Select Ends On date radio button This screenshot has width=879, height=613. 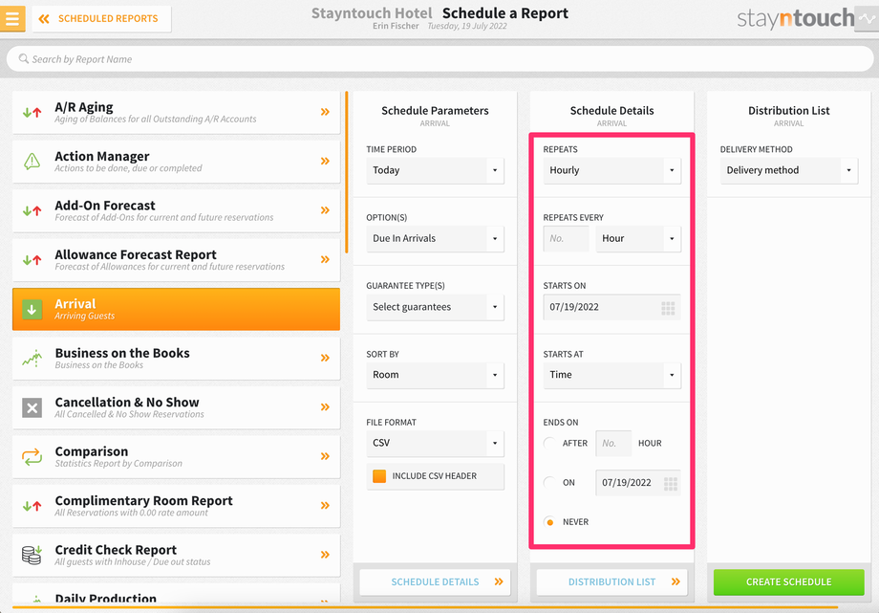tap(549, 482)
